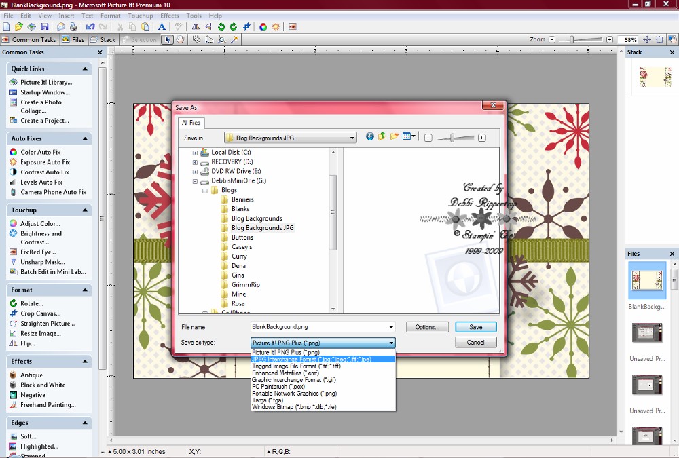Select the Marquee selection tool icon
Viewport: 679px width, 458px height.
click(197, 40)
